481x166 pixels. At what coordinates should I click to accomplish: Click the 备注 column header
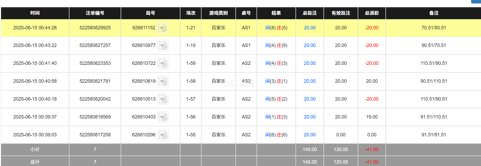coord(434,13)
